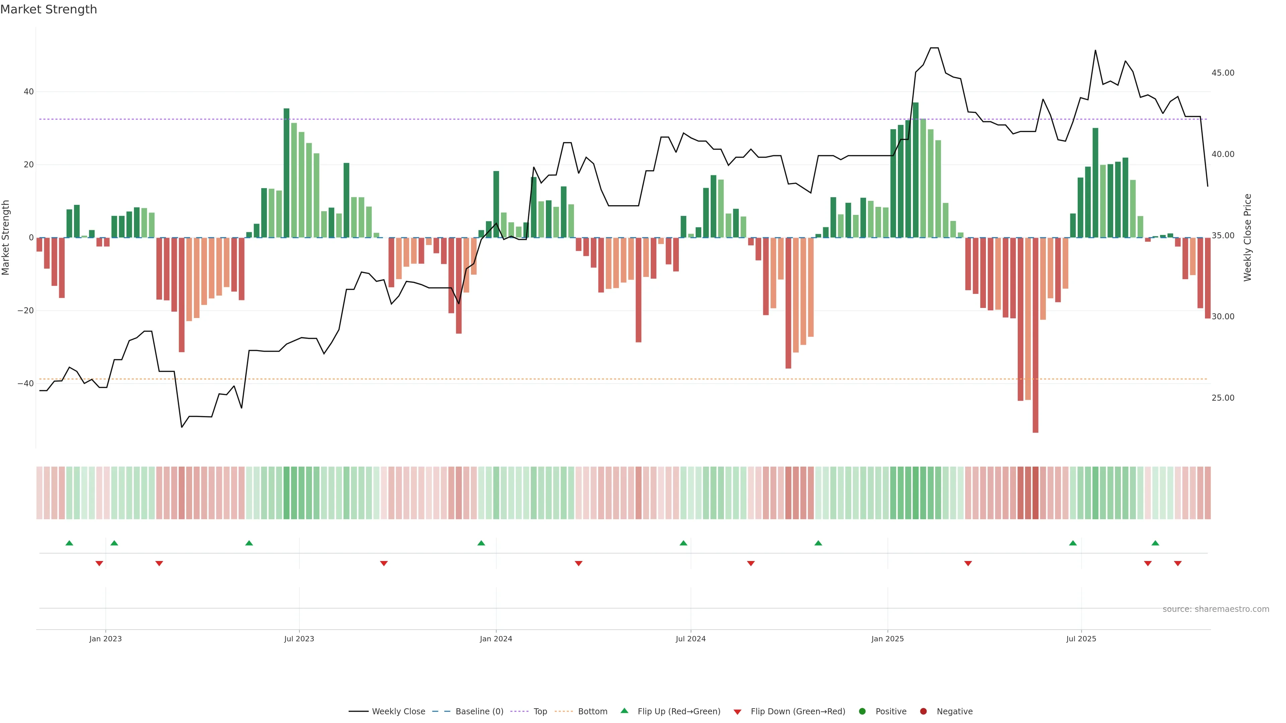Click the Weekly Close Price axis title
Screen dimensions: 1286x723
click(1248, 238)
